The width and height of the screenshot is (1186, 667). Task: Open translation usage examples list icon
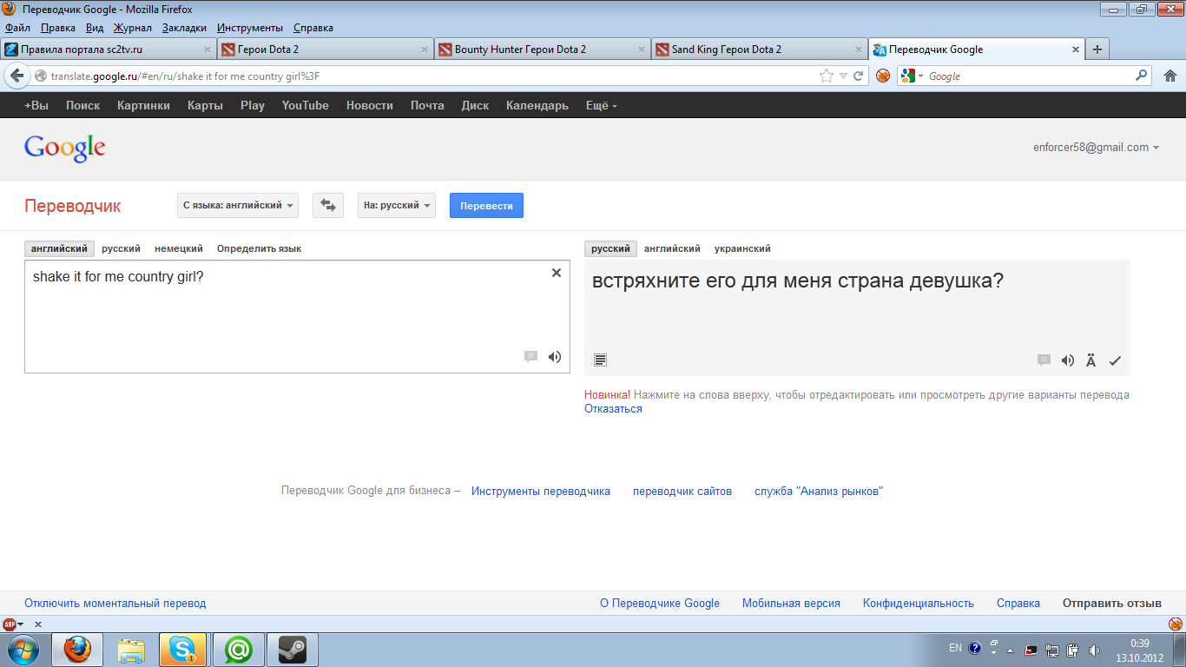601,360
